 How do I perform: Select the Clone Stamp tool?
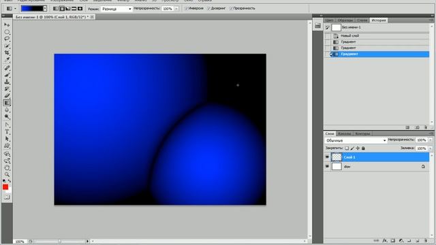click(7, 82)
